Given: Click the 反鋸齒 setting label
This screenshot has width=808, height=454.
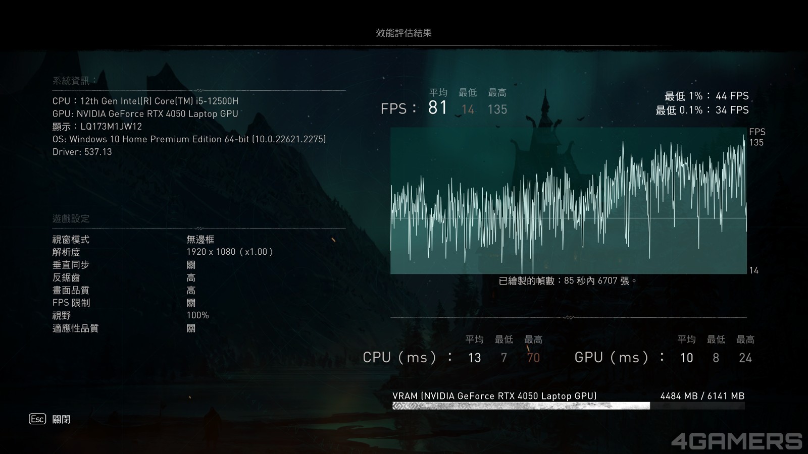Looking at the screenshot, I should (x=66, y=277).
